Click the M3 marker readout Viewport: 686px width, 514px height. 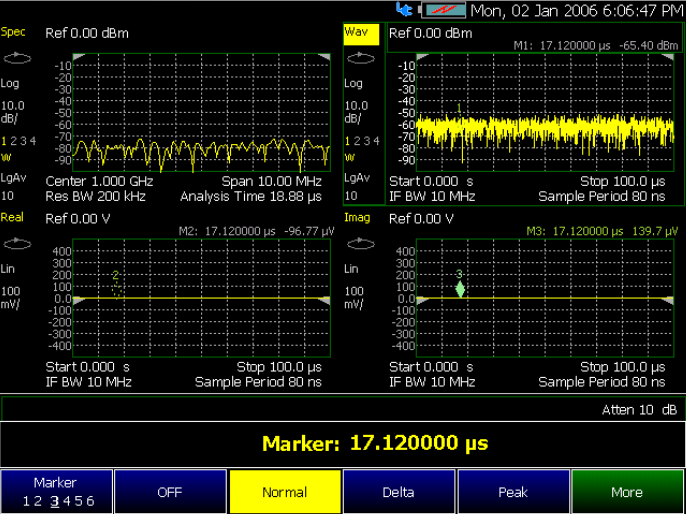[x=602, y=231]
